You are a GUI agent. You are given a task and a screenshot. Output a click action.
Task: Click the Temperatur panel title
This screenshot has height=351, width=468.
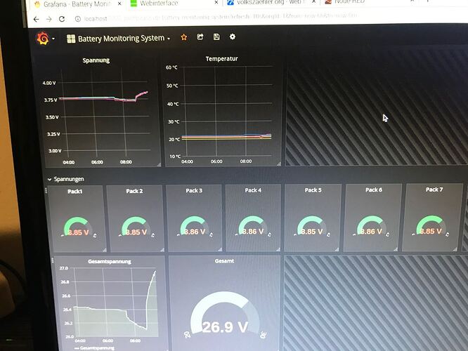click(x=221, y=59)
